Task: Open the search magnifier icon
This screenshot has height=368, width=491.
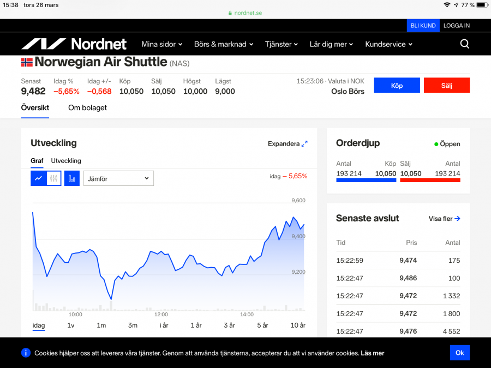Action: 464,44
